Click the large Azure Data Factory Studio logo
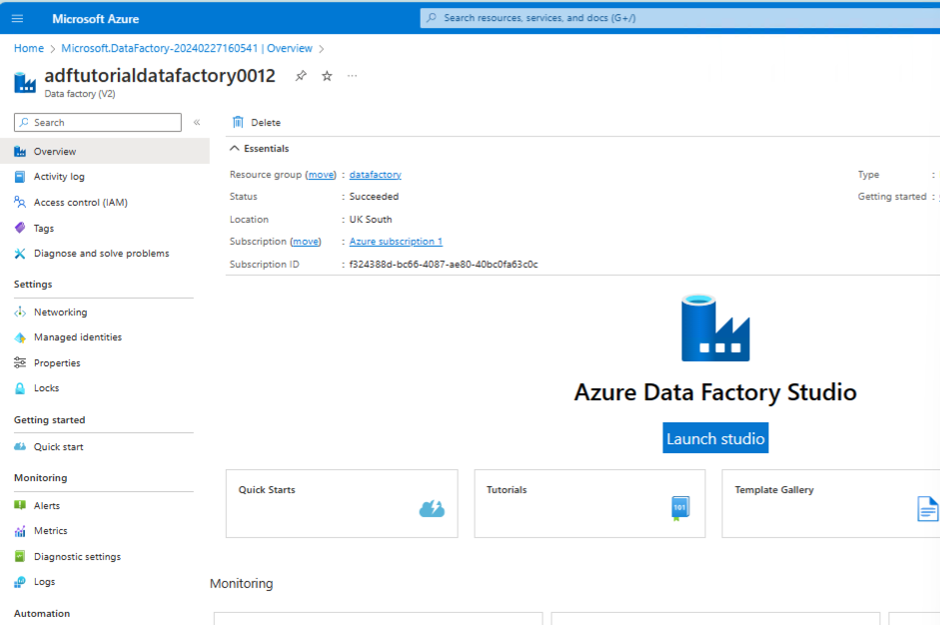This screenshot has height=625, width=940. [715, 327]
